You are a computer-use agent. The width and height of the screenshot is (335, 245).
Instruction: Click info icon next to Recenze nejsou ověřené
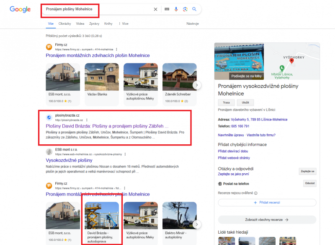(256, 193)
